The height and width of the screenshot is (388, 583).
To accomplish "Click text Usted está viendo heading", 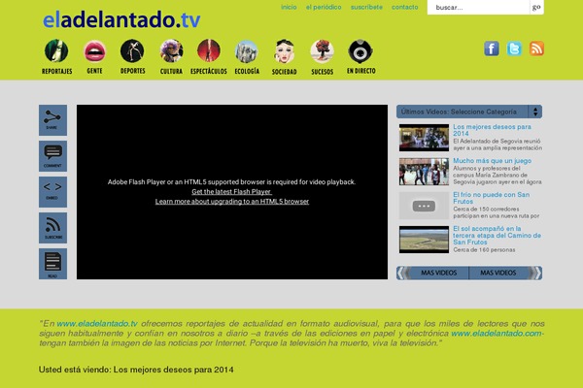I will point(136,370).
